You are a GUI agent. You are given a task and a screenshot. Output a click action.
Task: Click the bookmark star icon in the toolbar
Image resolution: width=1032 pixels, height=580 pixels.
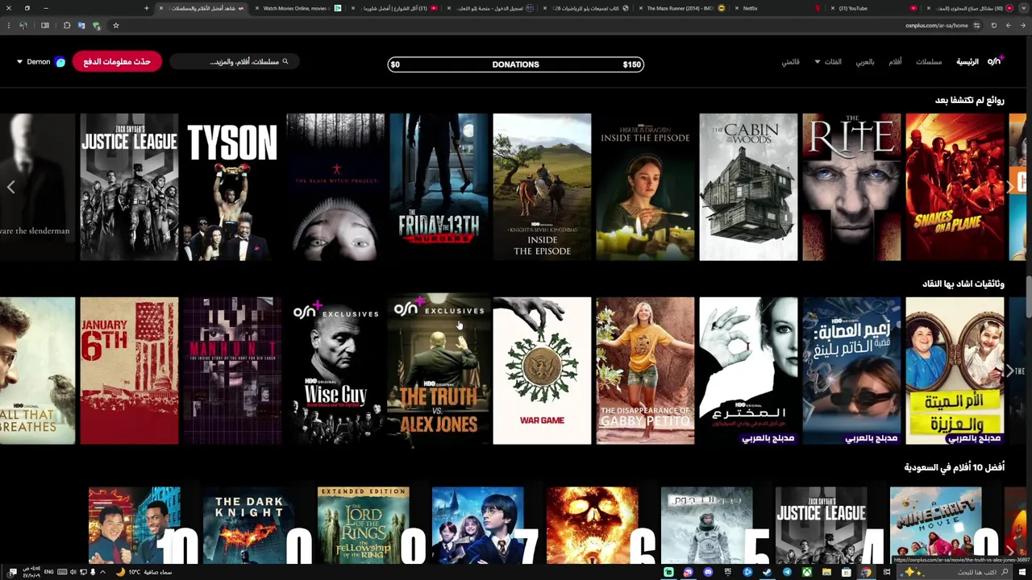115,25
